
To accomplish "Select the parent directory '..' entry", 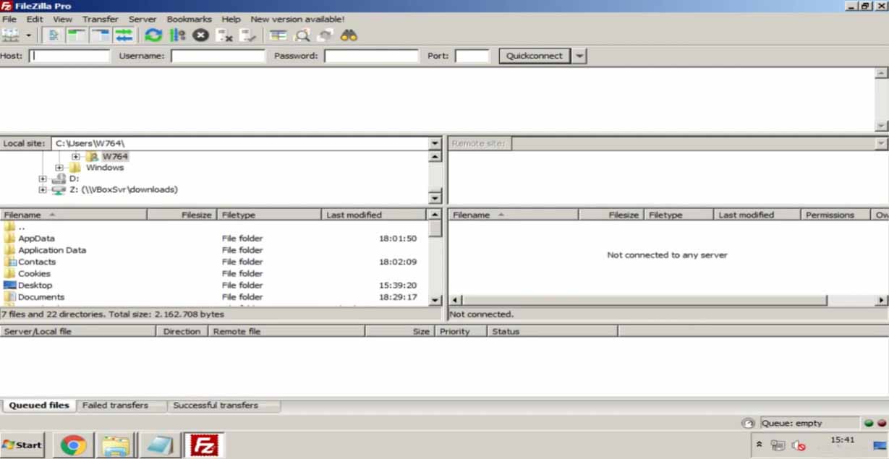I will [x=214, y=226].
